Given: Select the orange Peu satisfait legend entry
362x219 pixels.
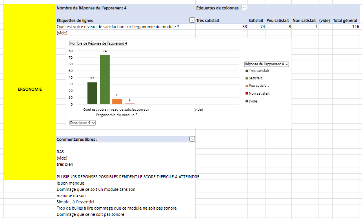Looking at the screenshot, I should (x=258, y=86).
